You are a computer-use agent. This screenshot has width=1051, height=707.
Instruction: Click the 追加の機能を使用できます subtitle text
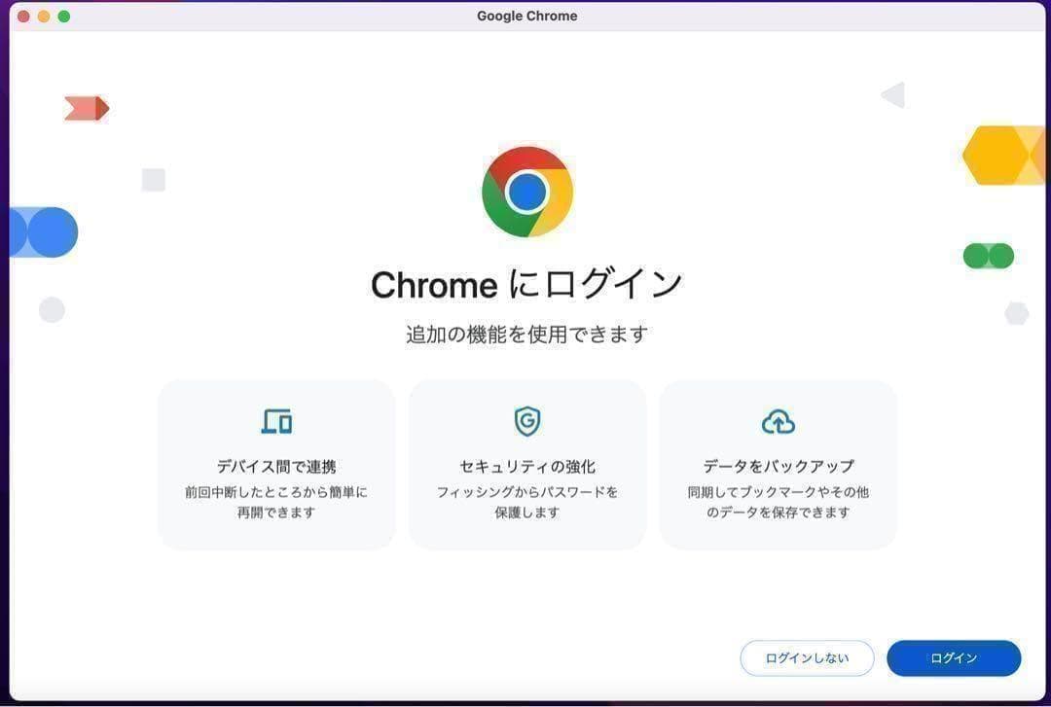tap(526, 334)
